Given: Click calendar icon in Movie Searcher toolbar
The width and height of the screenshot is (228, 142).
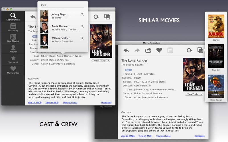Looking at the screenshot, I should coord(170,50).
